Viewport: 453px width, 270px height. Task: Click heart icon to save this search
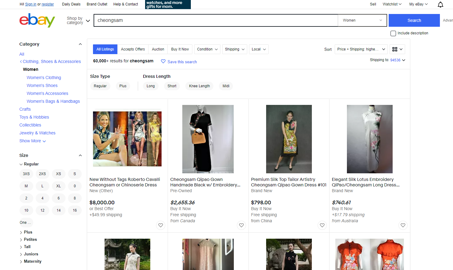coord(163,61)
